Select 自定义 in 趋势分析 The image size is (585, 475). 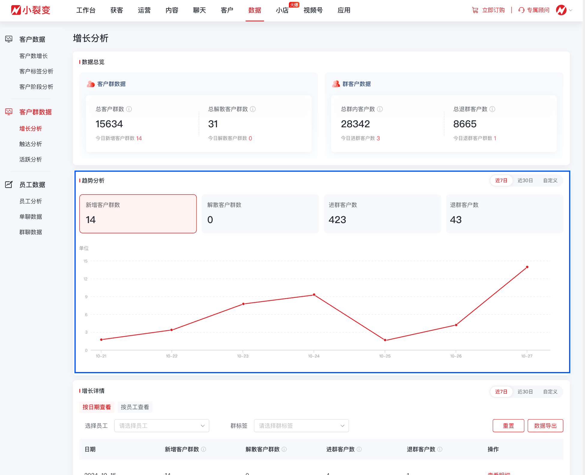pyautogui.click(x=550, y=180)
